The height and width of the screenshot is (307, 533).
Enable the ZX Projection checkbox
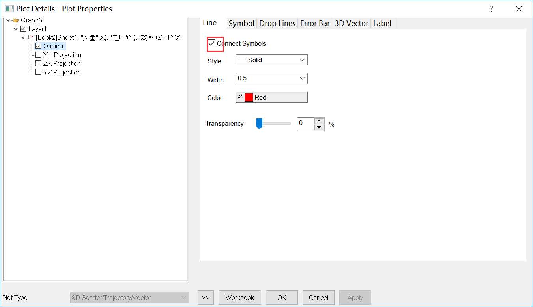click(x=38, y=63)
